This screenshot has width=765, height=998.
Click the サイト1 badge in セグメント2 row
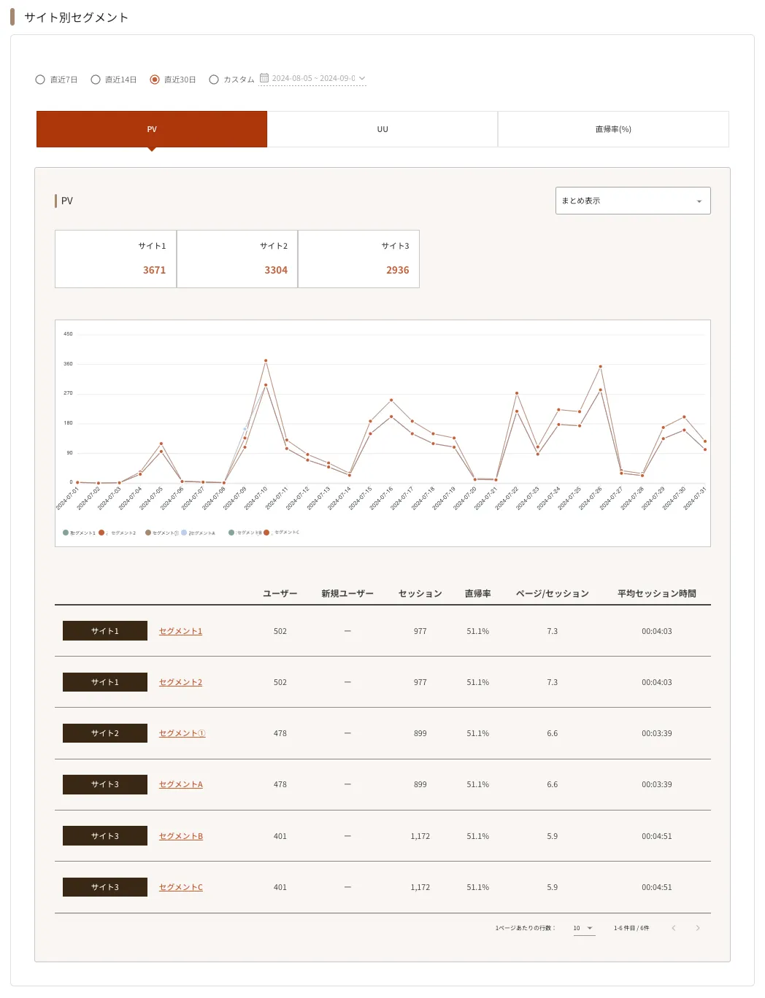tap(105, 682)
